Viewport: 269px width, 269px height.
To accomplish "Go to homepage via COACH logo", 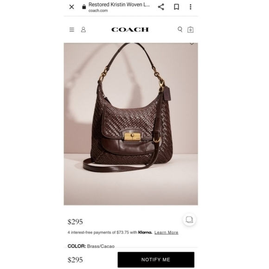I will (130, 30).
